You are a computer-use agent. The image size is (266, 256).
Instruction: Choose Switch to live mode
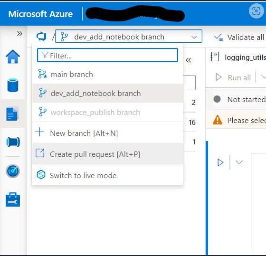107,175
